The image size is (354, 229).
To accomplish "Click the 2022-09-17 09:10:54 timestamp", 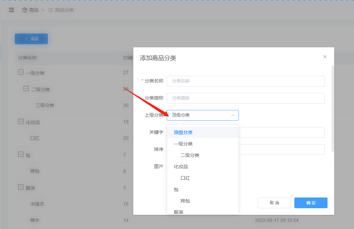I will (277, 220).
